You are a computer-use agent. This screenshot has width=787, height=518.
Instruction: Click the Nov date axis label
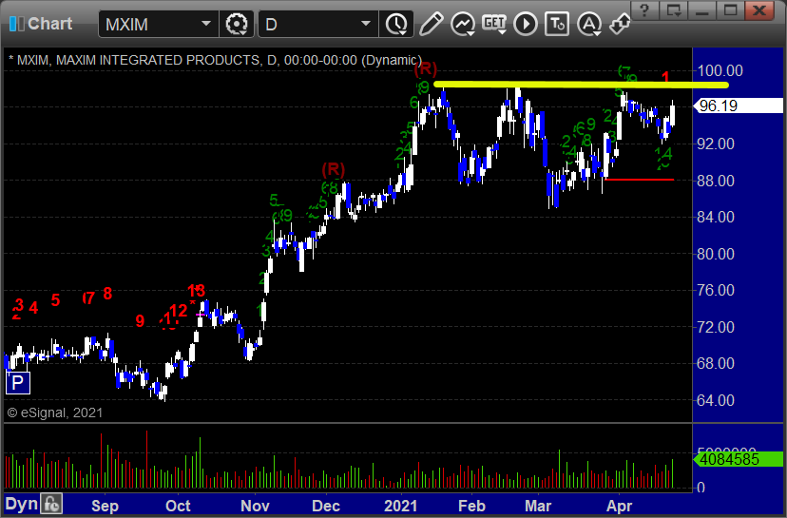pyautogui.click(x=255, y=506)
